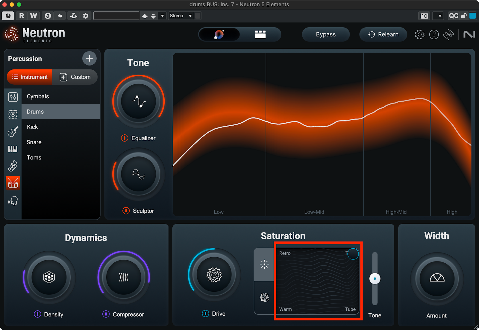Click the preset name field
This screenshot has height=330, width=479.
click(116, 16)
